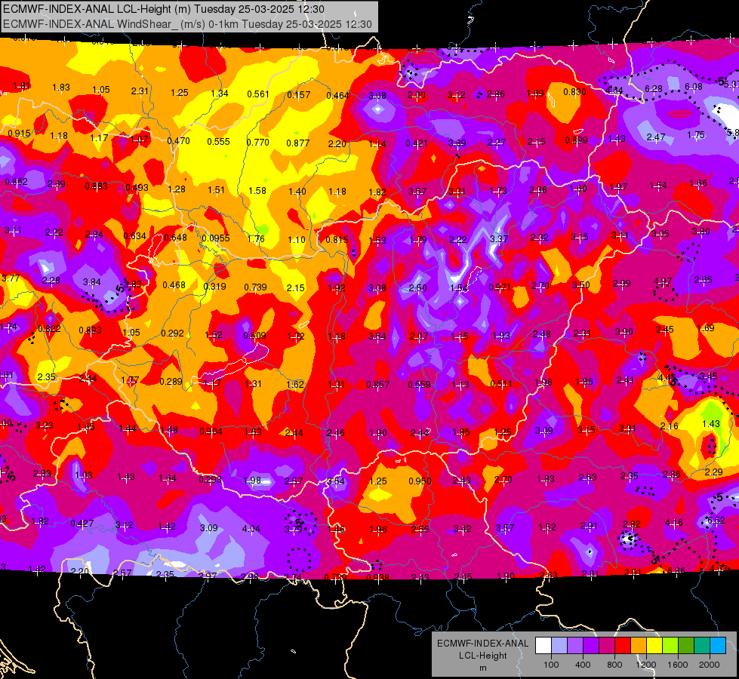Click the 800 label under the legend

click(x=614, y=665)
